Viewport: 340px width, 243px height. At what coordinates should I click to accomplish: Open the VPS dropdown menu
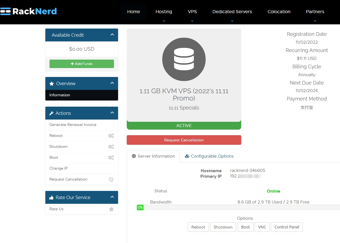(x=192, y=12)
